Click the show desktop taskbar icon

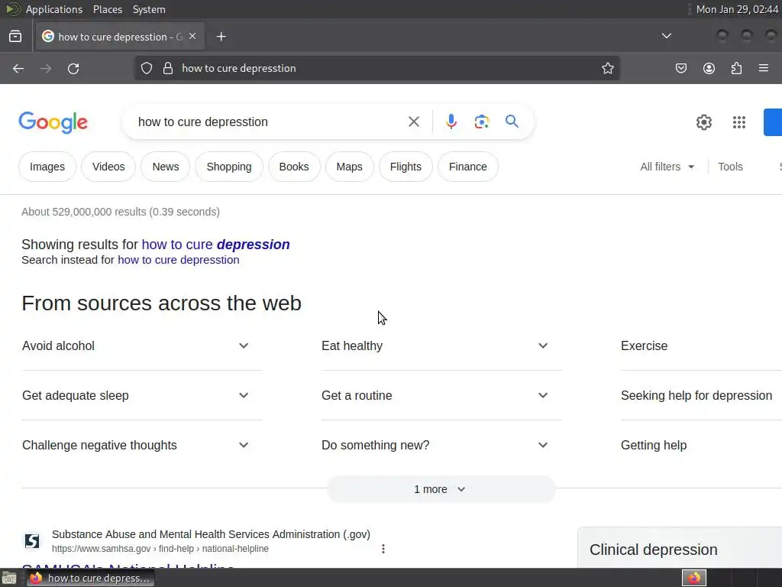[9, 578]
